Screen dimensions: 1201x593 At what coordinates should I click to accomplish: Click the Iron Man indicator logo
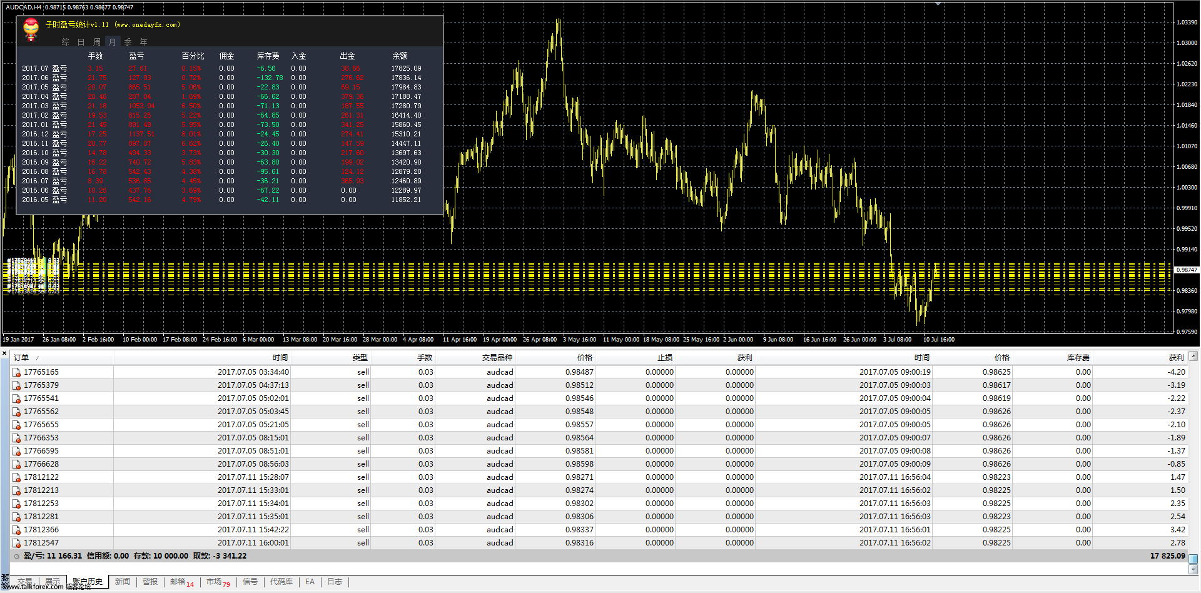click(31, 29)
